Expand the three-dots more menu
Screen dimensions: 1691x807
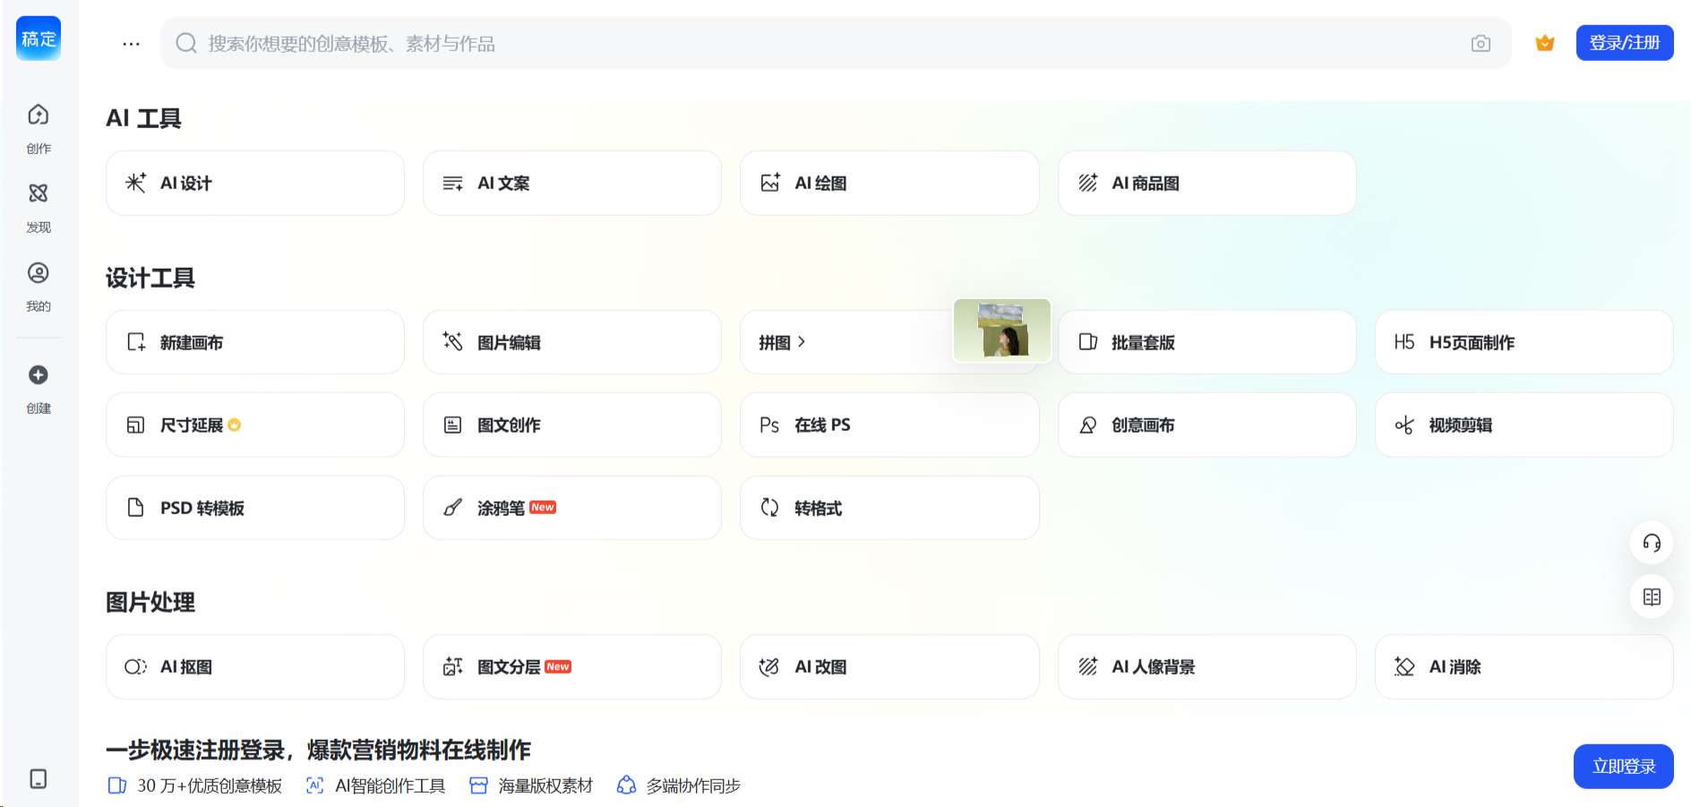[x=131, y=43]
